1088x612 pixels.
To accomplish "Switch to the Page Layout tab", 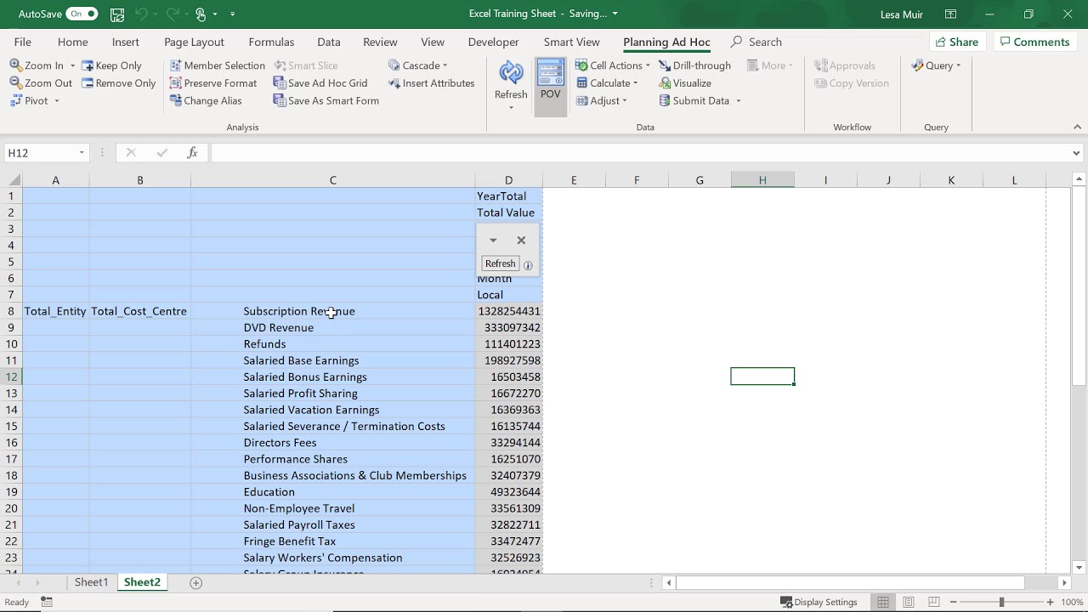I will pos(194,42).
